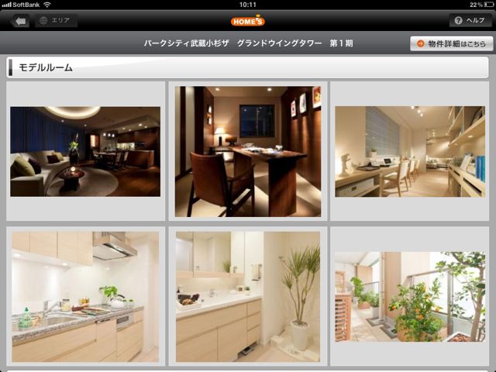Screen dimensions: 496x372
Task: Tap the SoftBank carrier label
Action: point(26,5)
